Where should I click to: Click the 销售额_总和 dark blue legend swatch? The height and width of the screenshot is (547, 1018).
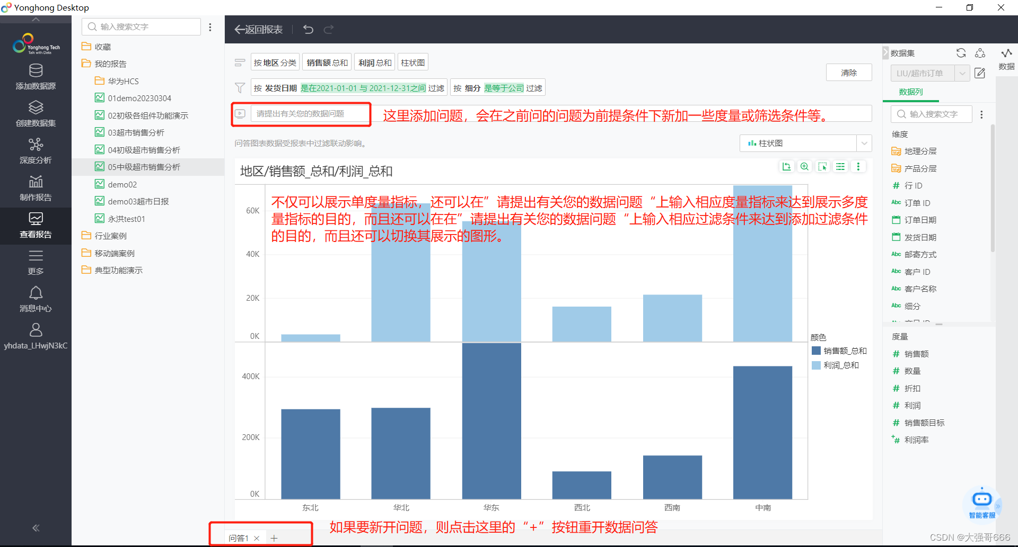pos(817,351)
